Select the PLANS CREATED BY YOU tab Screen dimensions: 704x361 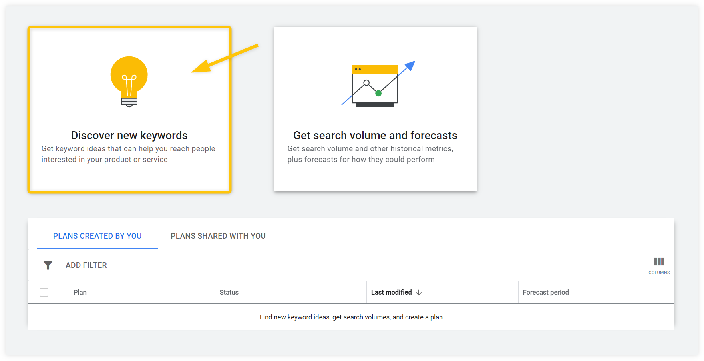pyautogui.click(x=97, y=236)
